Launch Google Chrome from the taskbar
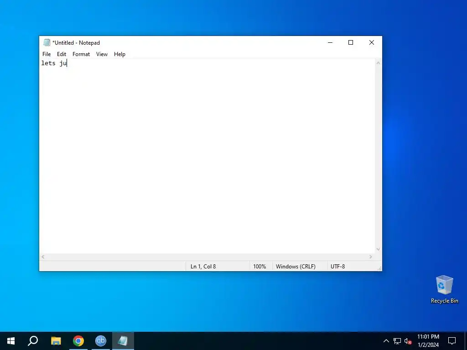 (x=78, y=341)
